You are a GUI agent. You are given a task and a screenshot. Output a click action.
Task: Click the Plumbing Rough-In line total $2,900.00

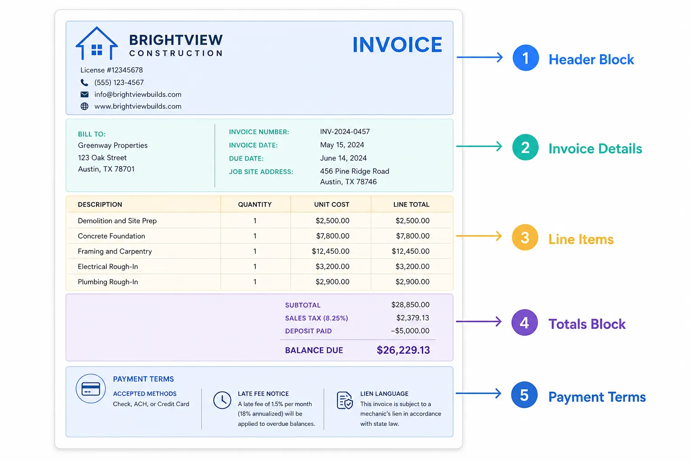point(412,282)
